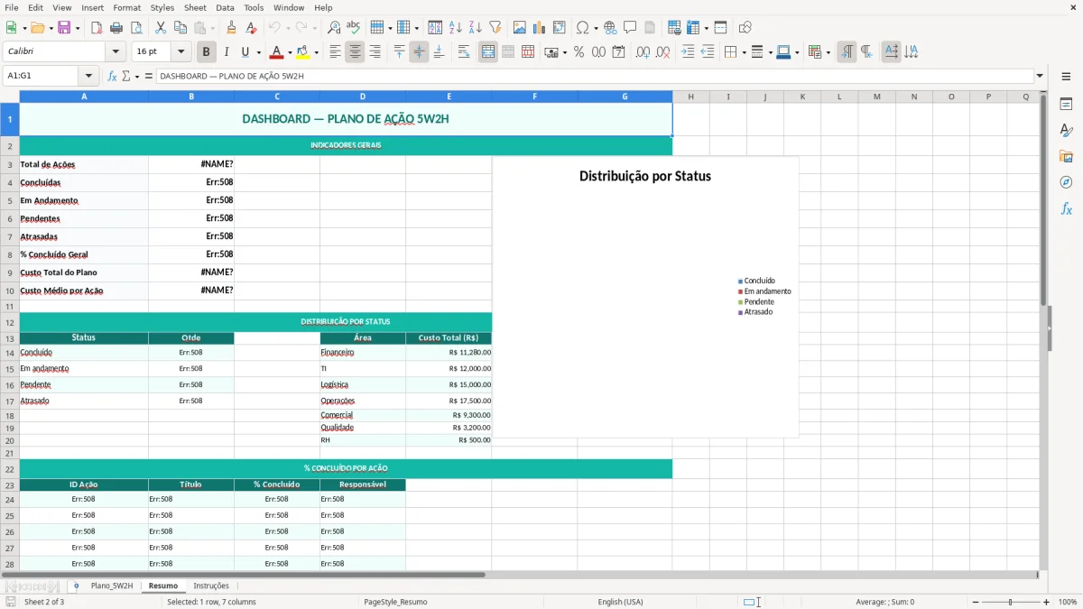Click PageStyle_Resumo in the status bar

pos(395,602)
